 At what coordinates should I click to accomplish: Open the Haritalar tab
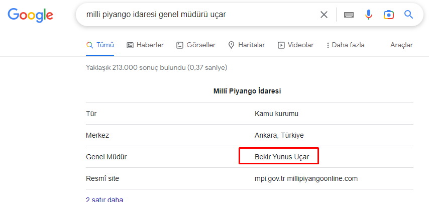pyautogui.click(x=247, y=45)
